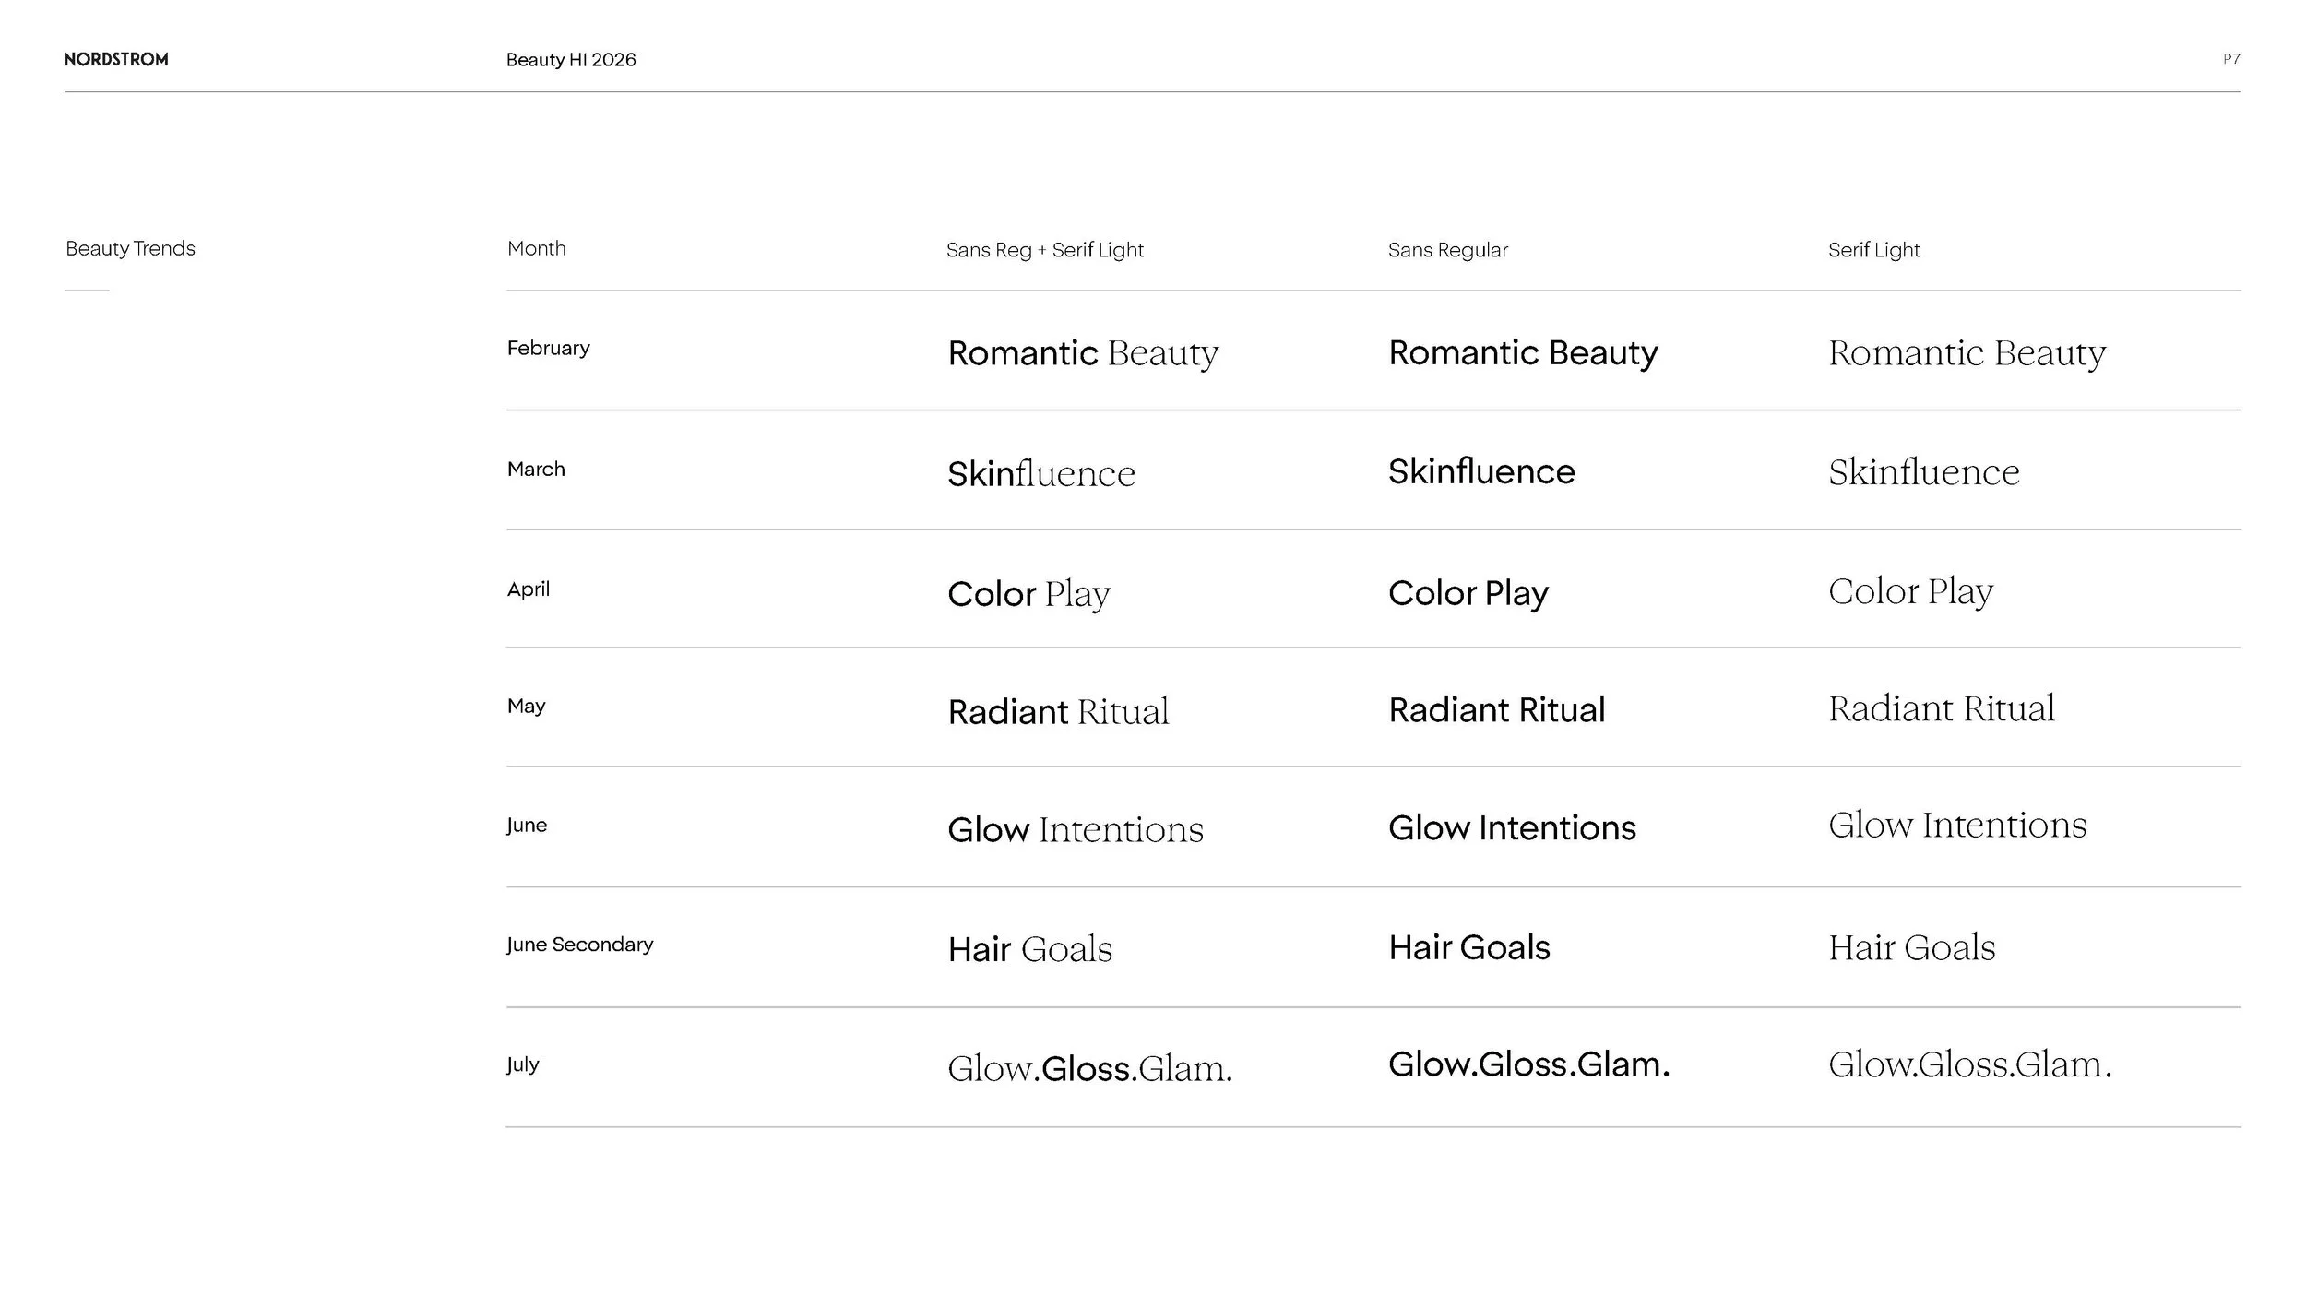Click the "April" month label
The width and height of the screenshot is (2306, 1296).
point(528,589)
